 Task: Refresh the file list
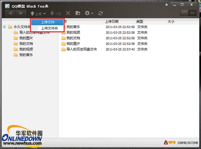coord(100,13)
